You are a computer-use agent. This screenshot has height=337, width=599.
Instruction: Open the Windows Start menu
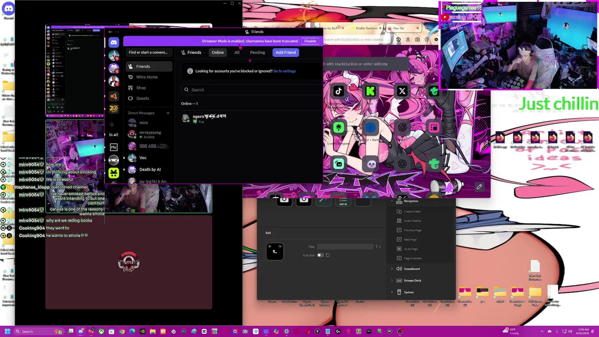[7, 331]
